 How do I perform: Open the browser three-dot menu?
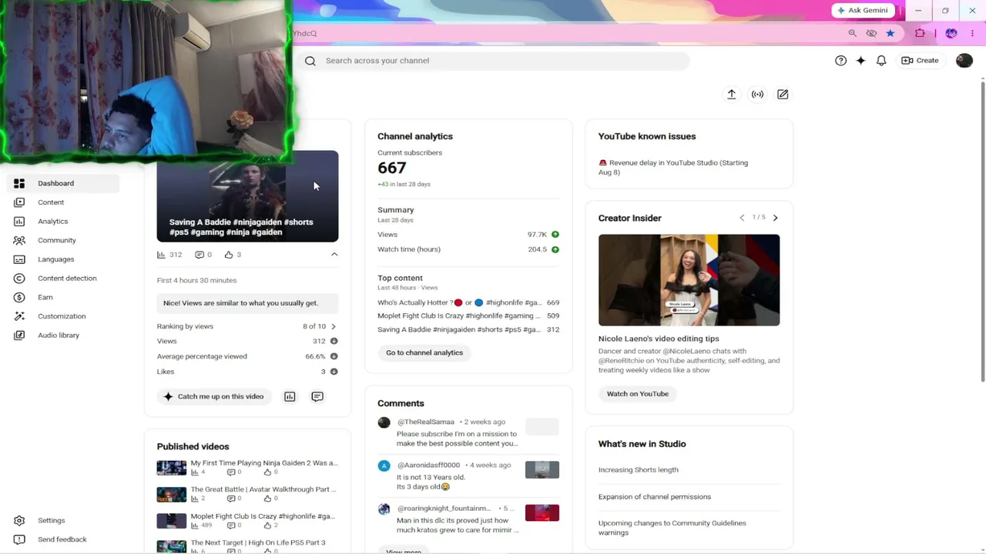972,33
